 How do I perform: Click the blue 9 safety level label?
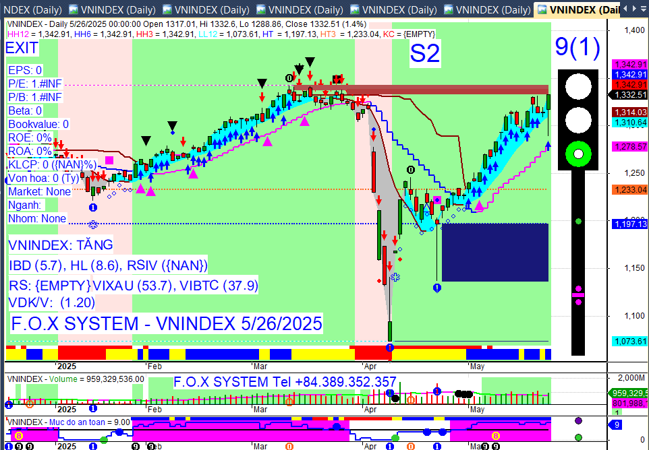coord(617,424)
